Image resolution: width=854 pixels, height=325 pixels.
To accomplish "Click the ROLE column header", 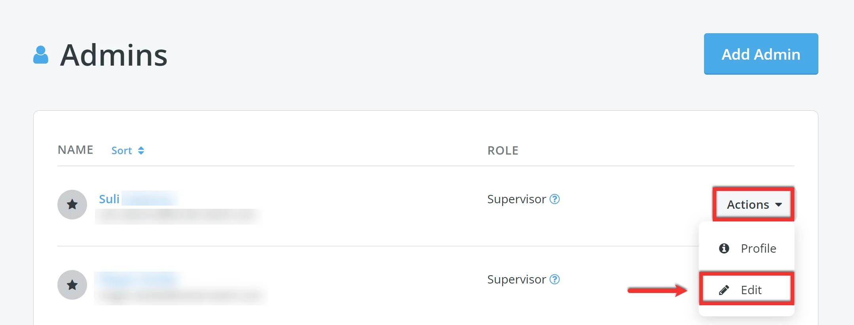I will [503, 151].
